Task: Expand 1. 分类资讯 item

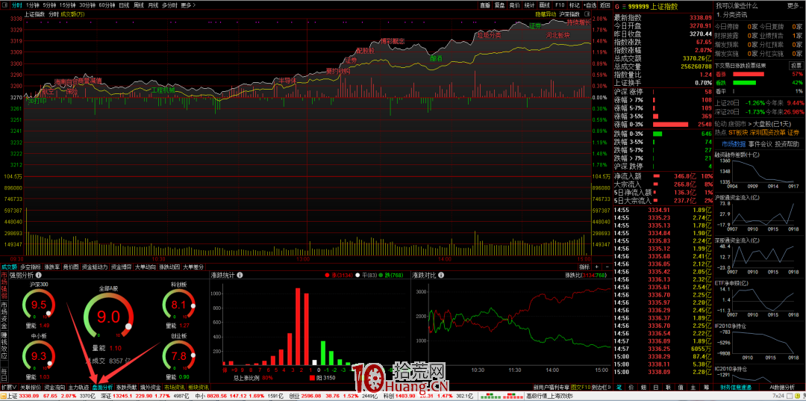Action: [x=733, y=16]
